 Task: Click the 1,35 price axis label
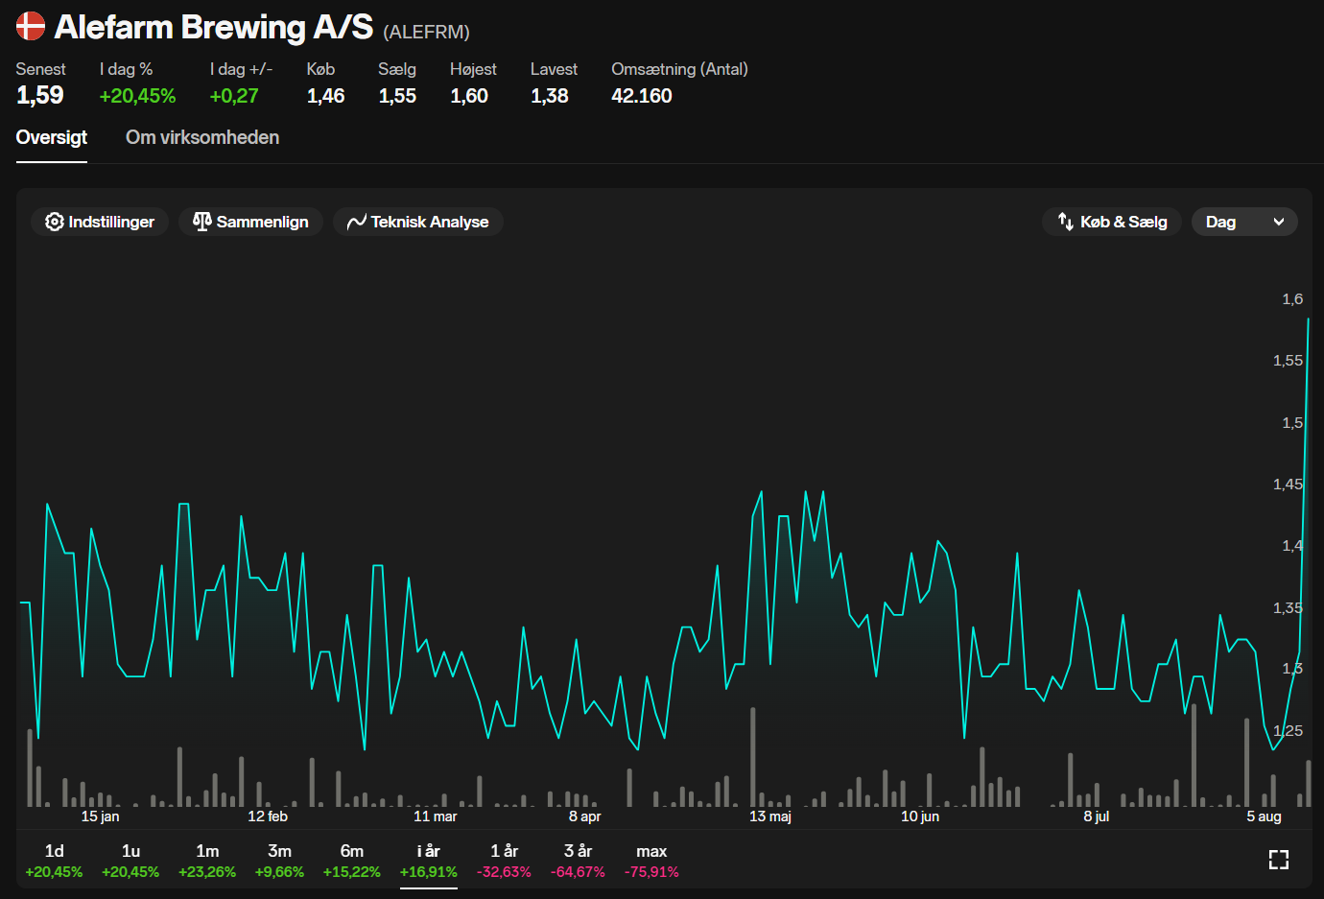pos(1288,608)
